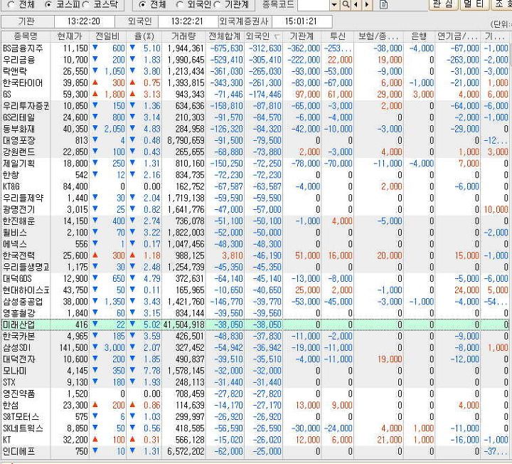Select the 삼성중공업 stock name
This screenshot has height=464, width=512.
point(23,302)
